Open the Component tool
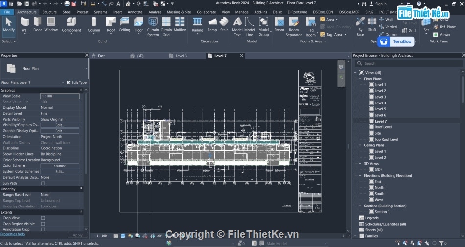The width and height of the screenshot is (465, 247). [x=71, y=25]
